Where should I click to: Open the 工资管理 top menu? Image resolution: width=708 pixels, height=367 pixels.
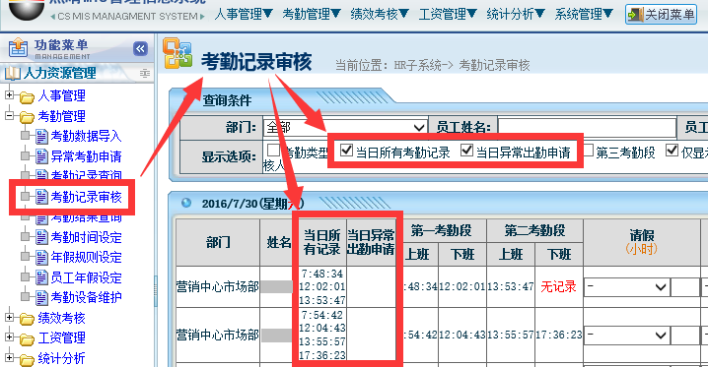448,14
